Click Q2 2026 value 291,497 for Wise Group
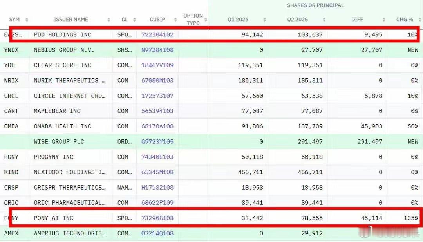This screenshot has height=242, width=423. pyautogui.click(x=310, y=142)
